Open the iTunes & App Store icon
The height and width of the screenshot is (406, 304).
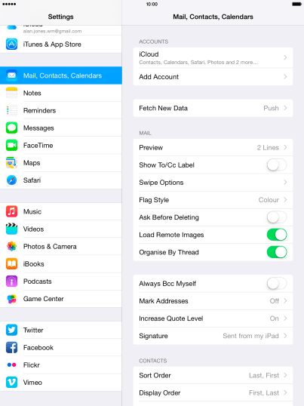[11, 44]
